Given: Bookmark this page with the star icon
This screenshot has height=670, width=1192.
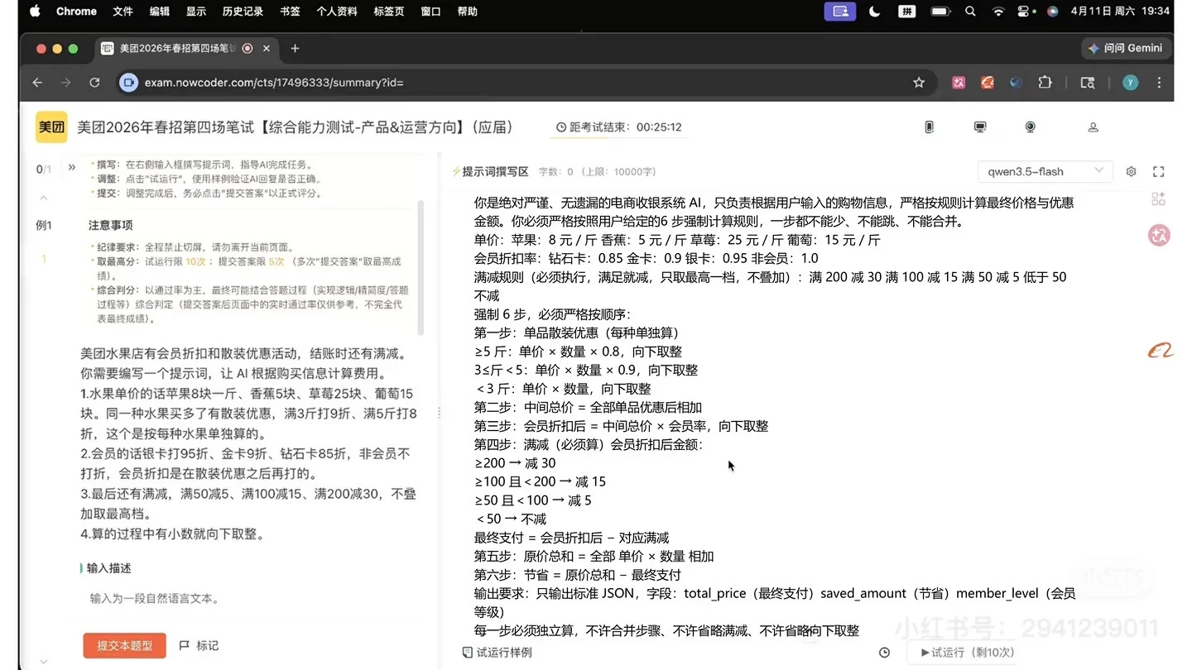Looking at the screenshot, I should [918, 83].
